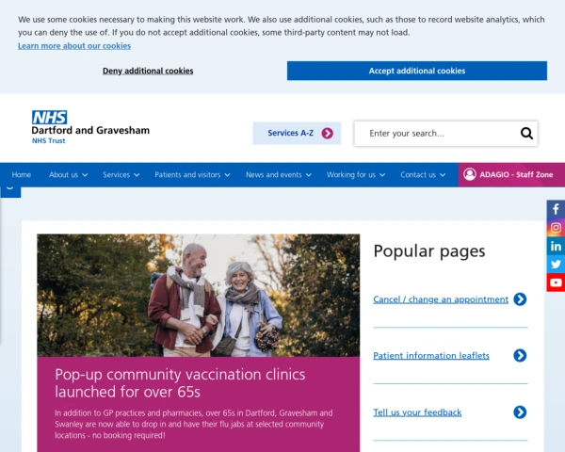The width and height of the screenshot is (565, 452).
Task: Open the Facebook social icon
Action: pos(556,209)
